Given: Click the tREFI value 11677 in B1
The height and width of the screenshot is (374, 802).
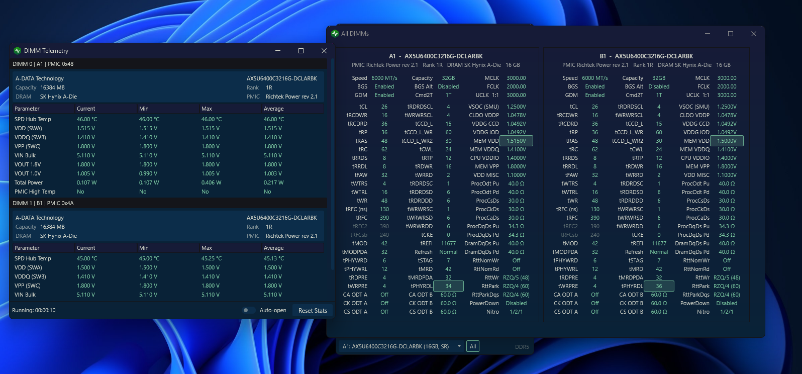Looking at the screenshot, I should point(659,243).
